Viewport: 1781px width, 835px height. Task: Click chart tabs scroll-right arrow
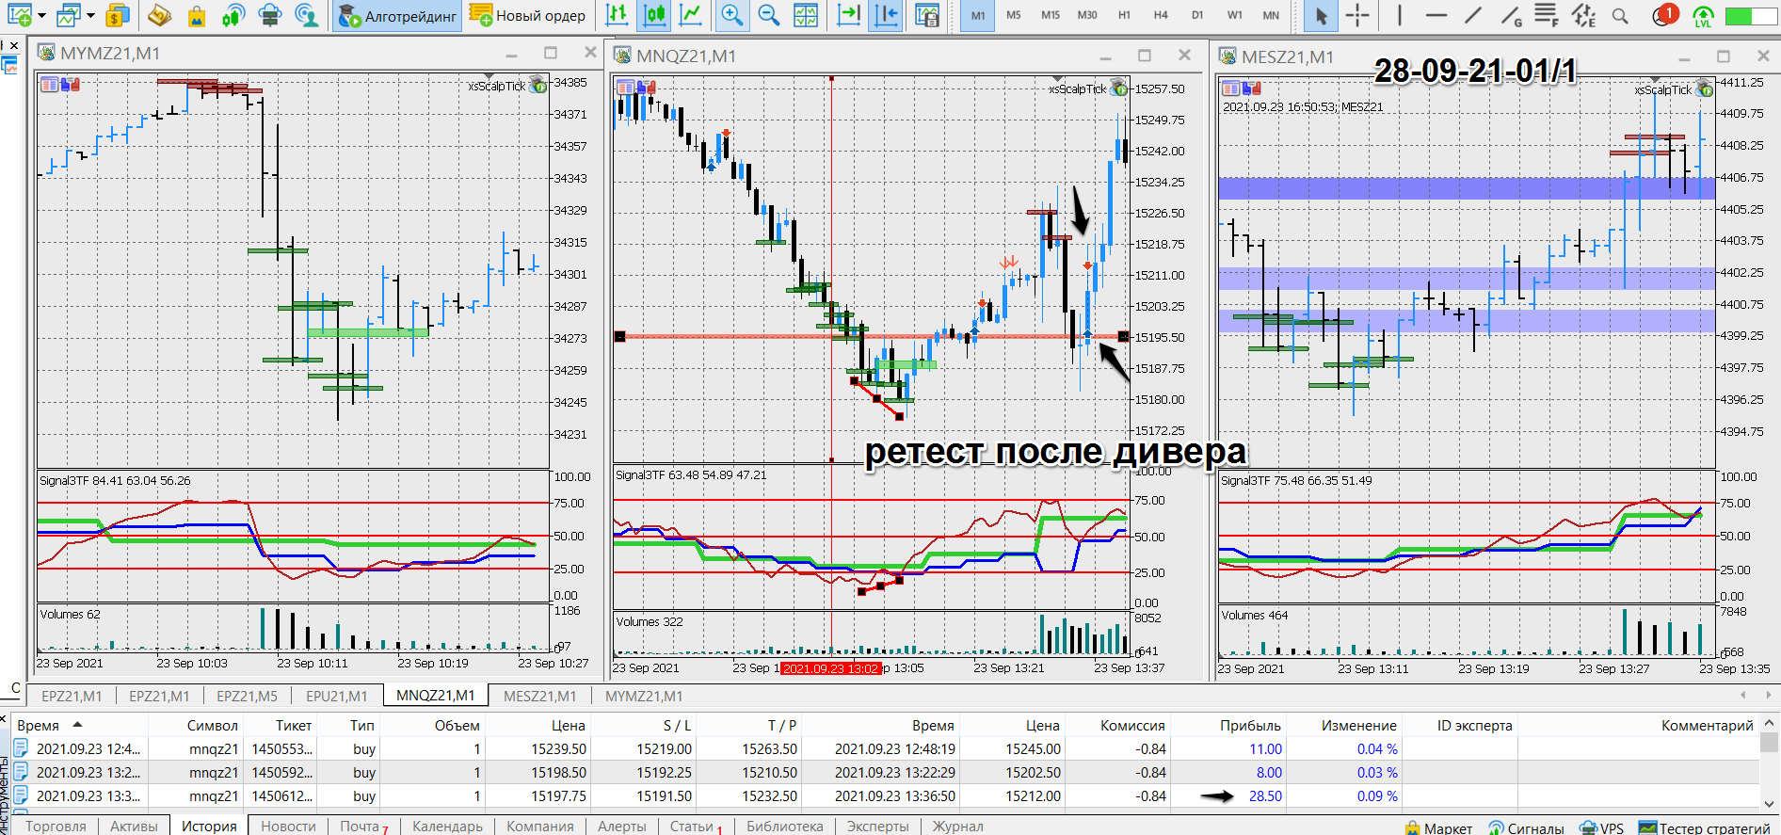[1768, 695]
